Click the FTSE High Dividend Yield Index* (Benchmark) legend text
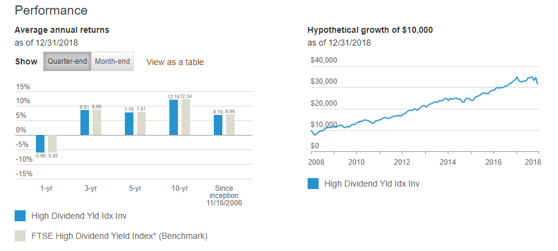The image size is (558, 251). pyautogui.click(x=119, y=236)
